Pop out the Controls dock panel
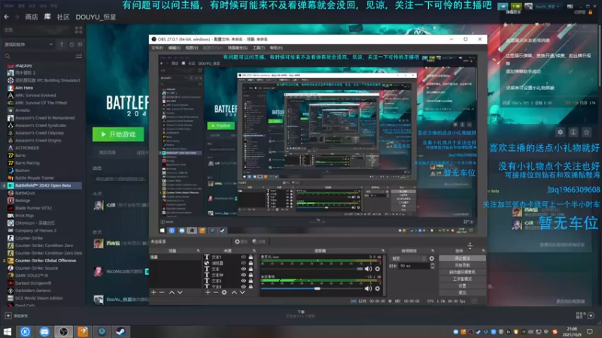Image resolution: width=602 pixels, height=338 pixels. pyautogui.click(x=483, y=251)
